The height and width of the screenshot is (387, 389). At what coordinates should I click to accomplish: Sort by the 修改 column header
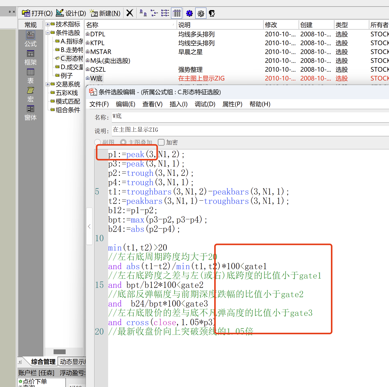pyautogui.click(x=281, y=25)
